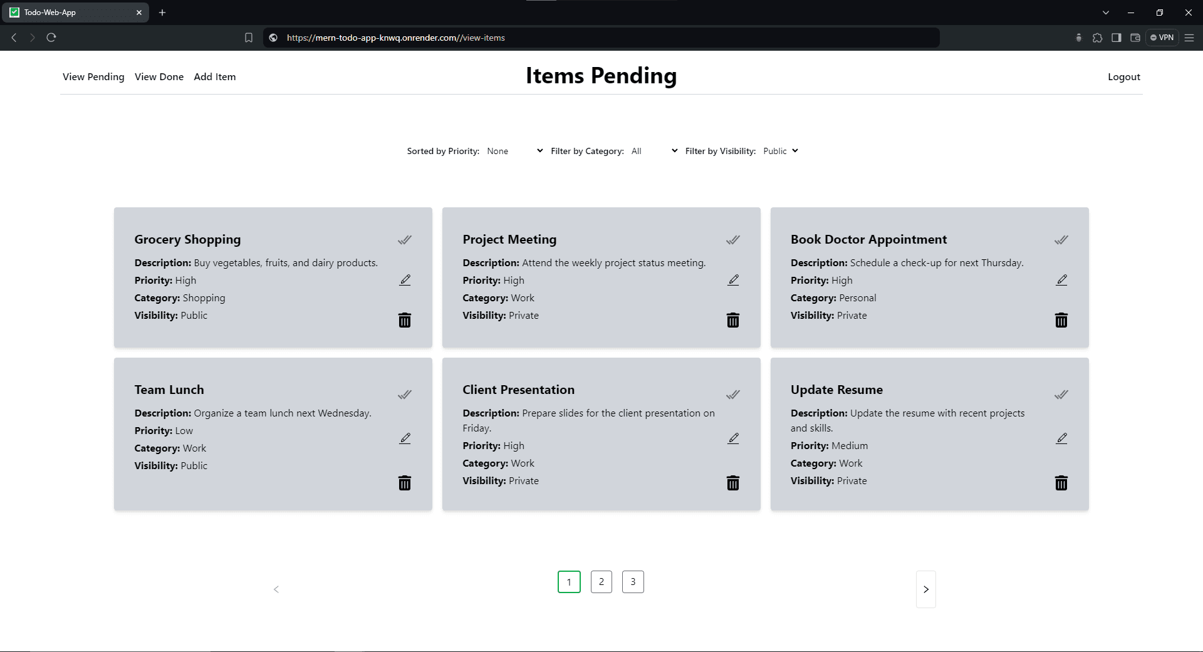Edit the Update Resume item
Viewport: 1203px width, 652px height.
[1061, 438]
